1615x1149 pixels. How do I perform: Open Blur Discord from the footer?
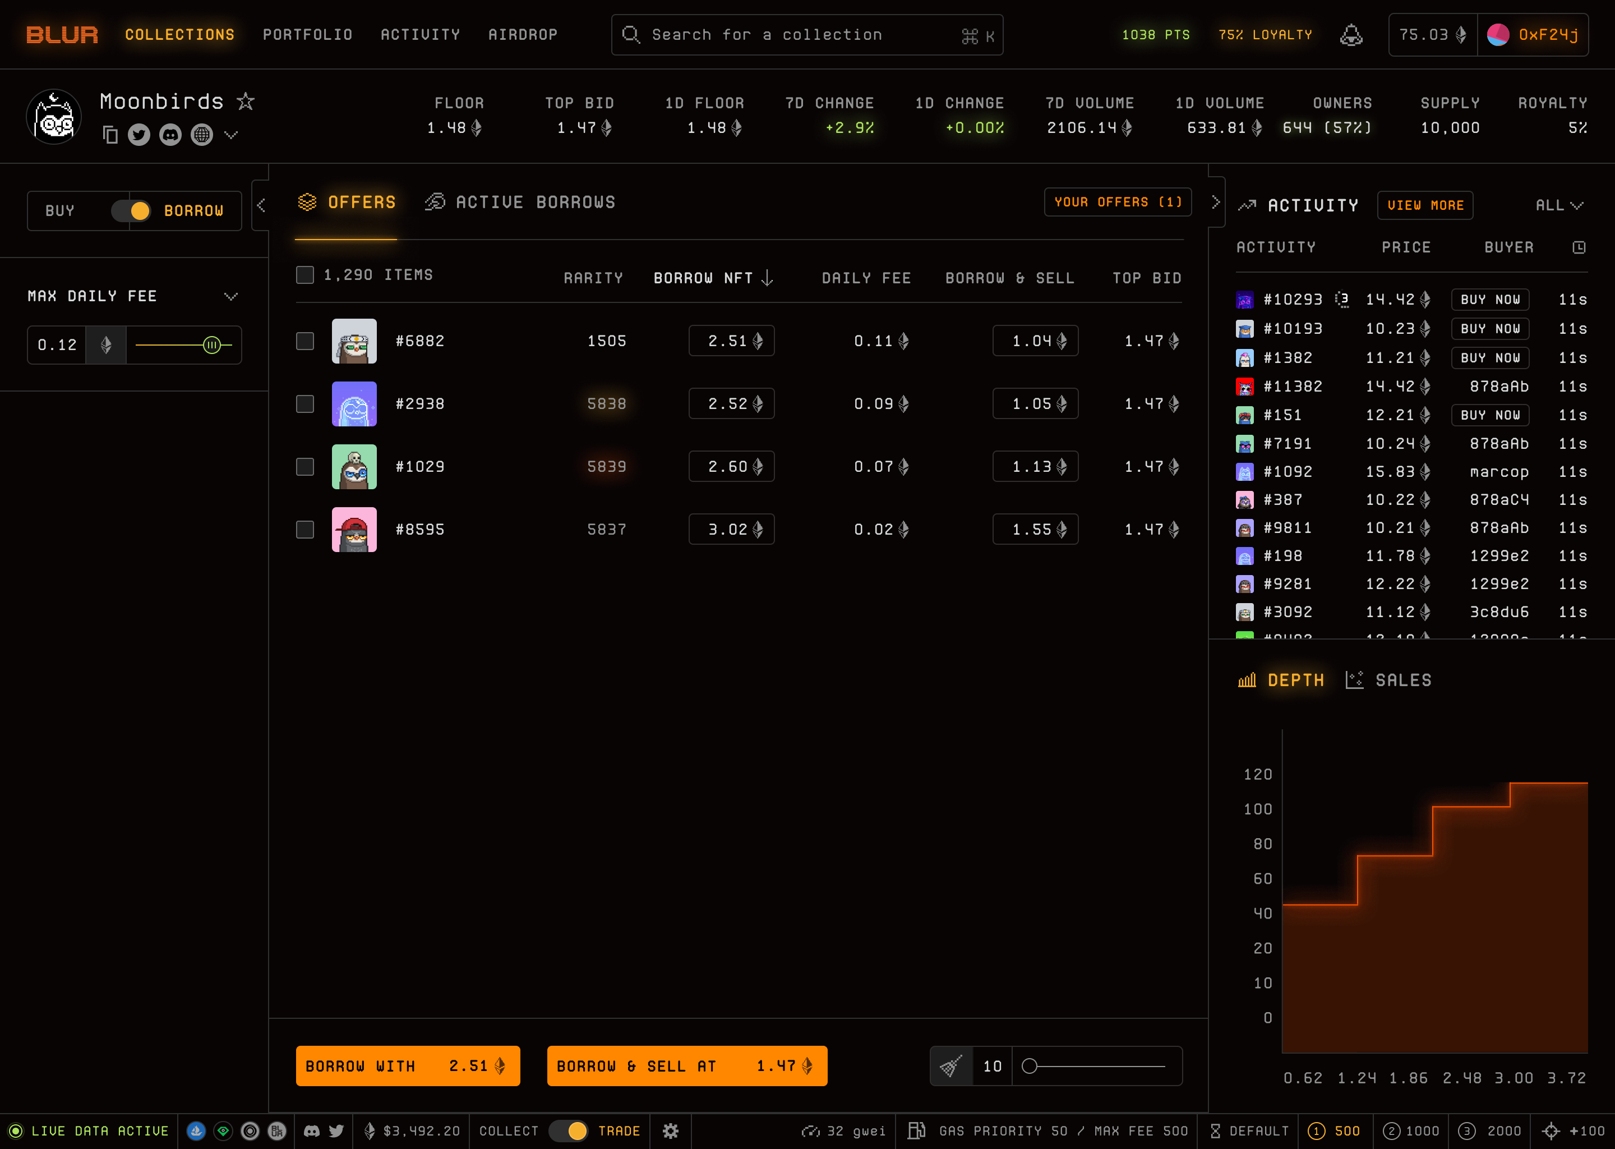(311, 1130)
